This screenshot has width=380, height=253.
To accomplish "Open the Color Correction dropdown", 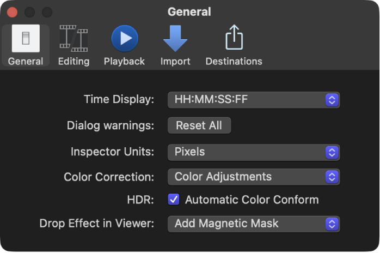I will 254,177.
